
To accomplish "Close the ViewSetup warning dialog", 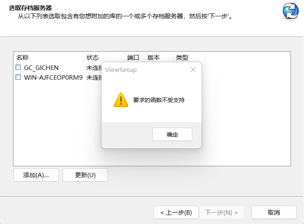I will (x=193, y=70).
